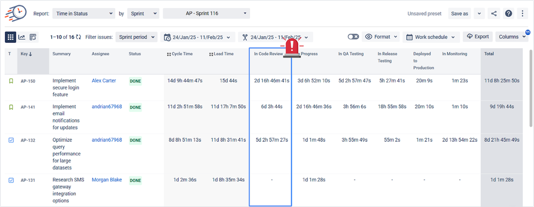534x207 pixels.
Task: Click the Export button
Action: pyautogui.click(x=478, y=37)
